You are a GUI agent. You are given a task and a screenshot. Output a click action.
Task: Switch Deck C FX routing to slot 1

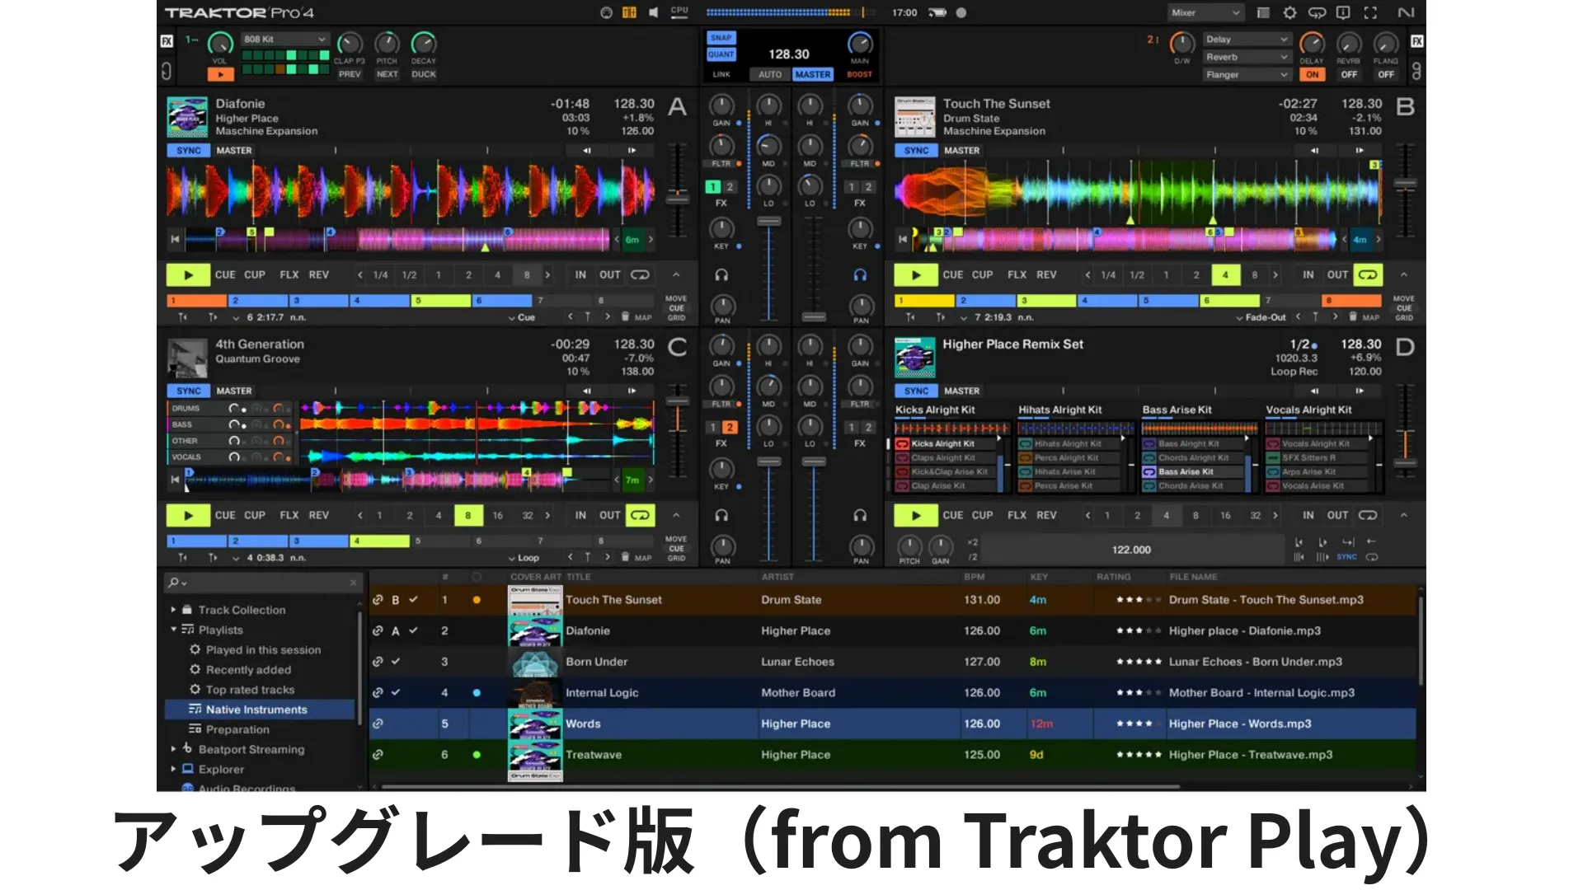click(712, 427)
